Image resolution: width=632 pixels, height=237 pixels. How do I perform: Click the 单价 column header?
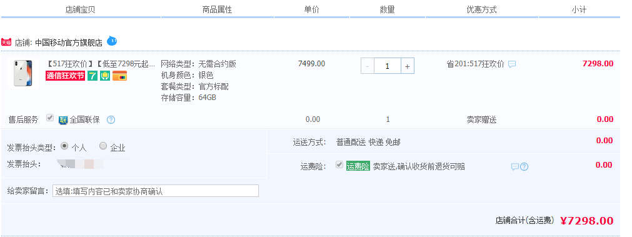311,9
